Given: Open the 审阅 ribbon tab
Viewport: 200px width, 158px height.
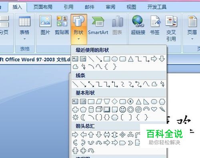Looking at the screenshot, I should click(x=110, y=7).
